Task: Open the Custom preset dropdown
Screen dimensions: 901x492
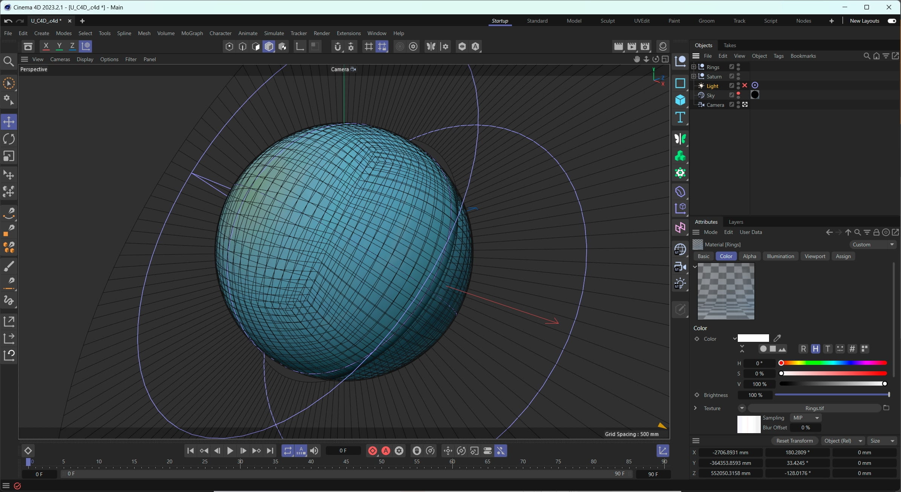Action: (873, 244)
